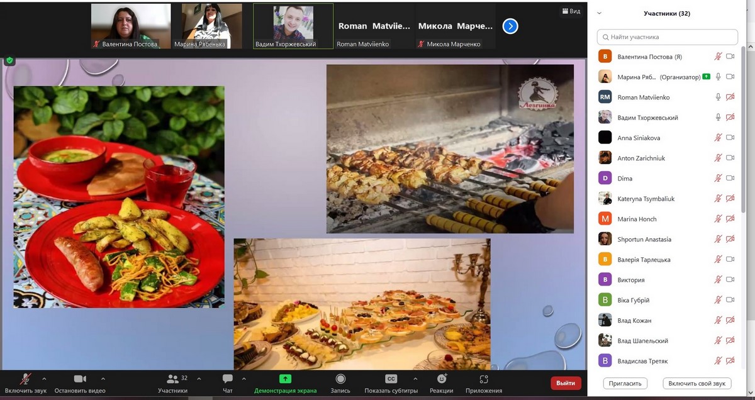Click the Найти участника search field
The height and width of the screenshot is (400, 755).
coord(667,37)
